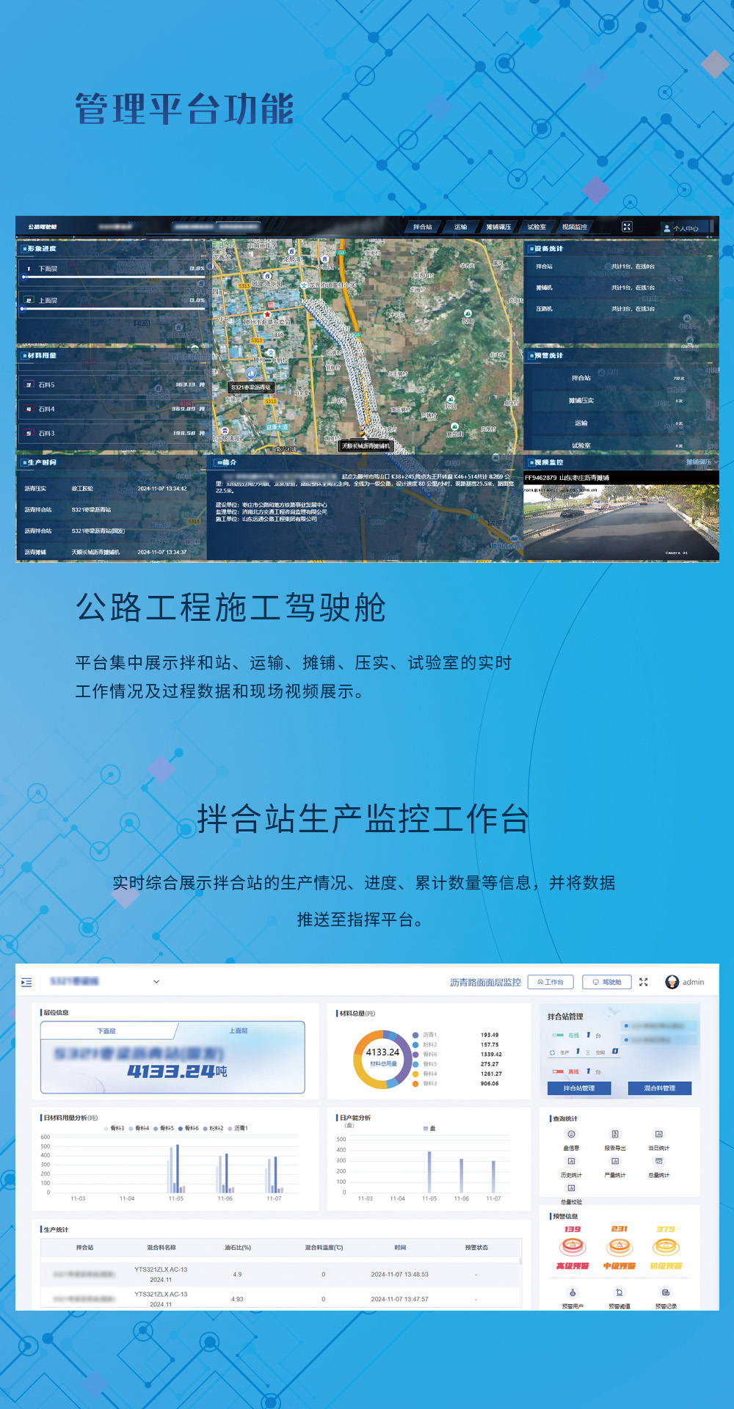Screen dimensions: 734x1409
Task: Click 4133.24吨 total in 层位信息
Action: click(x=177, y=1071)
